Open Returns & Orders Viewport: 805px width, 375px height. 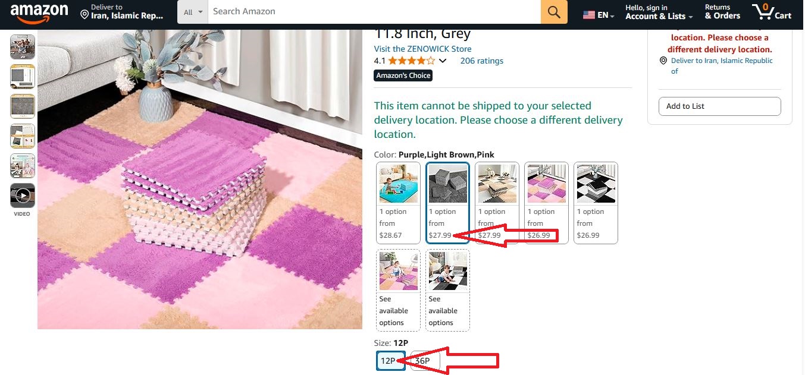(722, 12)
